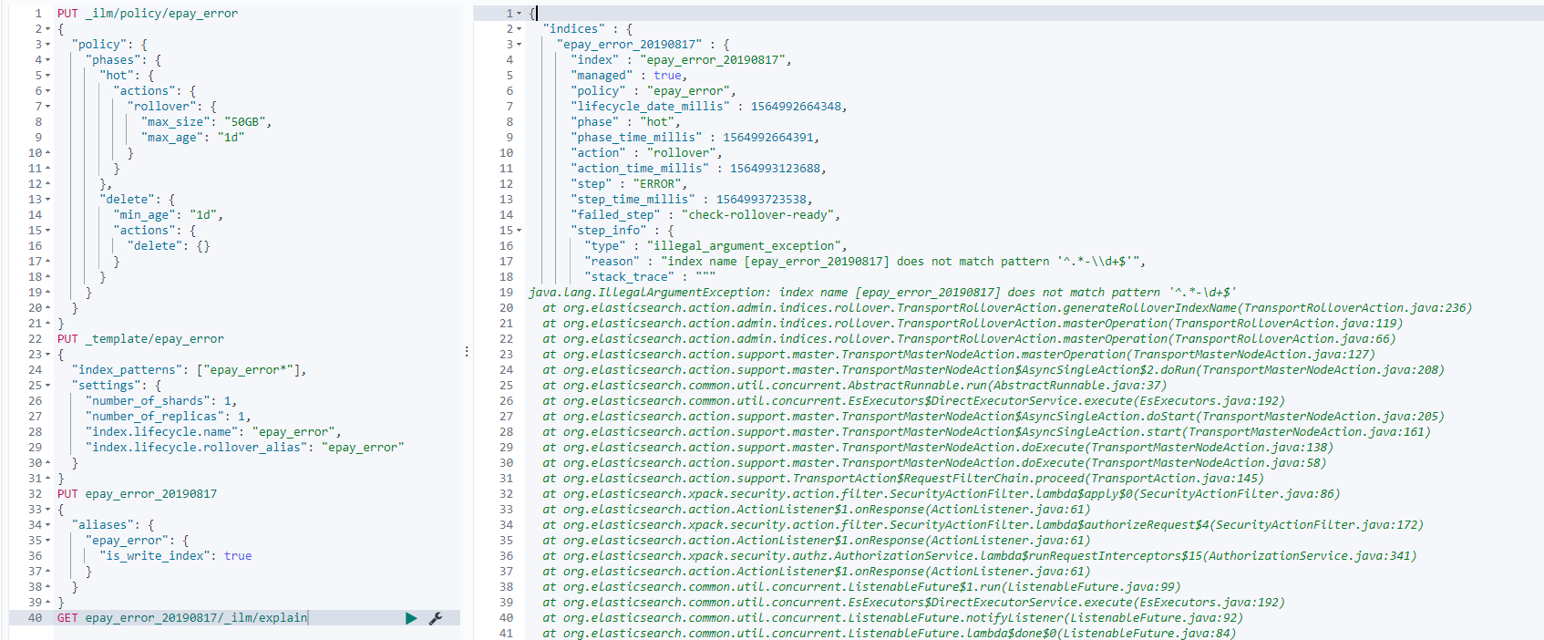The image size is (1544, 640).
Task: Click response line "phase" : "hot"
Action: coord(625,122)
